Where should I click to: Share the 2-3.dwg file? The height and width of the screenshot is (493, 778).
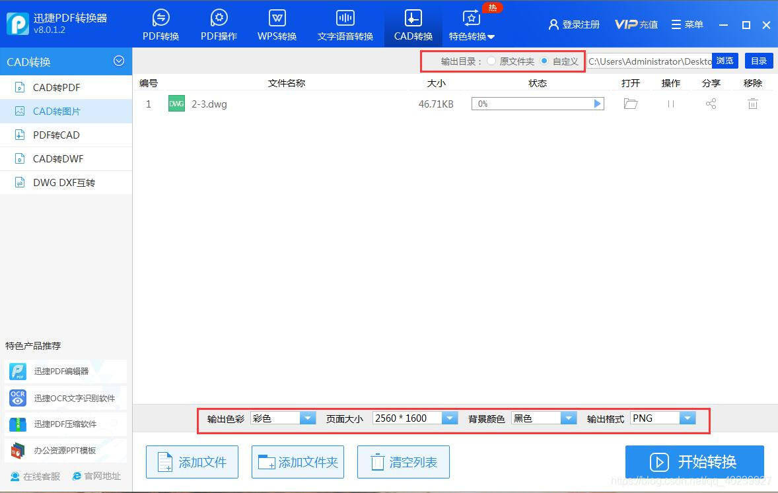pos(711,104)
